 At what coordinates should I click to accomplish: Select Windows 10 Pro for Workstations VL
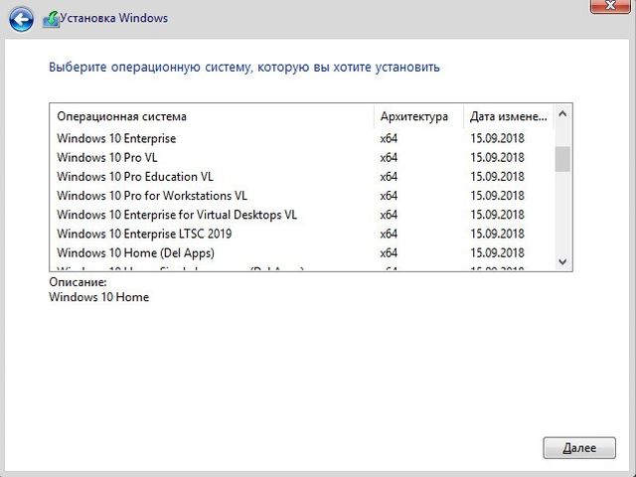302,196
